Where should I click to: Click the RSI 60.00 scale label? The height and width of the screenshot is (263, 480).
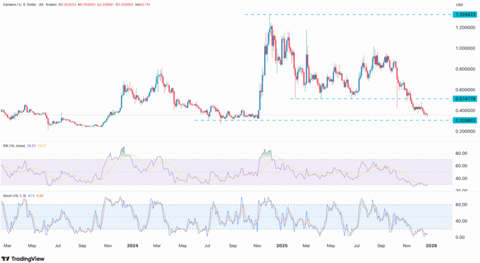461,166
